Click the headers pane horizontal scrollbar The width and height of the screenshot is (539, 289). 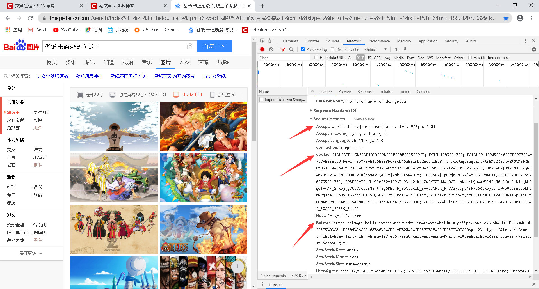click(420, 277)
